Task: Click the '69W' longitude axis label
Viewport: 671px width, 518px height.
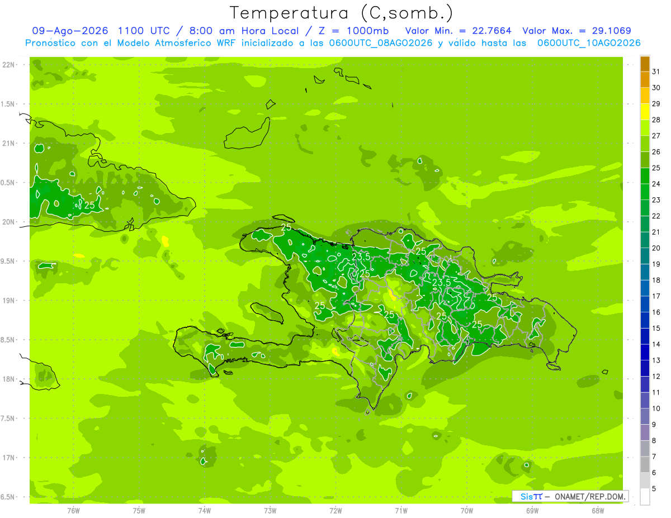Action: point(532,511)
